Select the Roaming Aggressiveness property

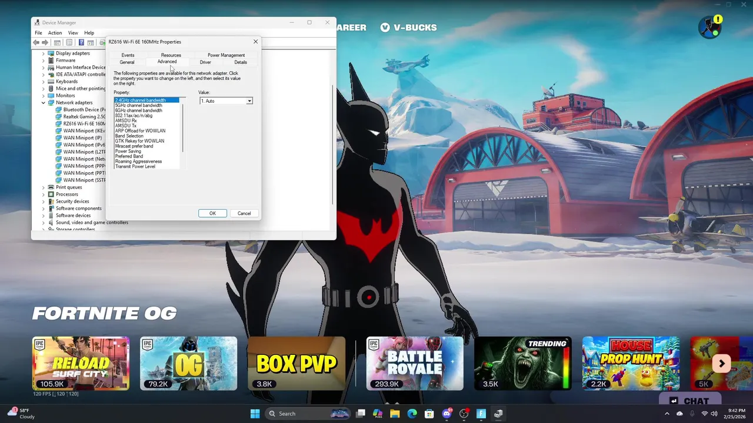tap(138, 162)
